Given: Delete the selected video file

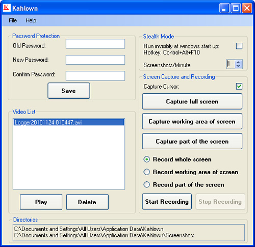Looking at the screenshot, I should pyautogui.click(x=87, y=202).
